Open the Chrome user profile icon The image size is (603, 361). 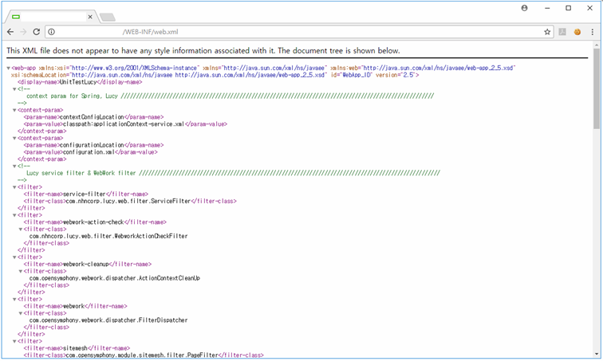(x=524, y=8)
